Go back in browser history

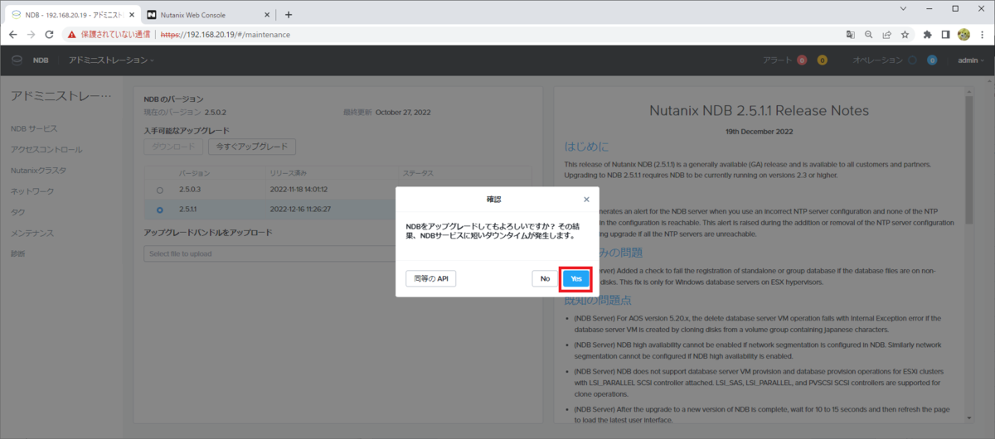point(12,34)
